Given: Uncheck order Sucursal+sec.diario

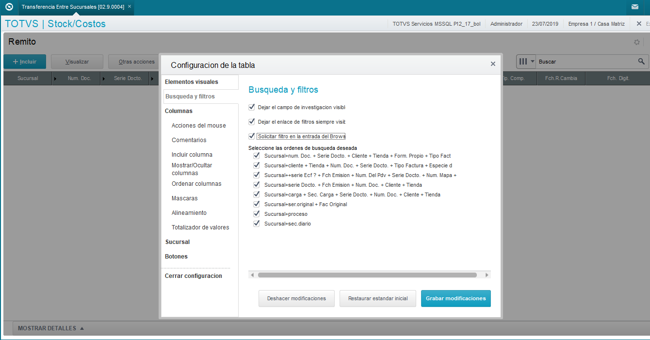Looking at the screenshot, I should click(x=257, y=224).
